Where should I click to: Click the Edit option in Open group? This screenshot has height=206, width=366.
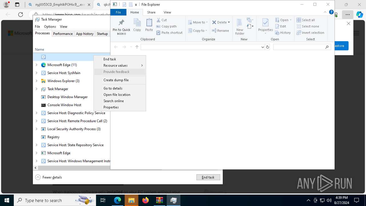281,26
